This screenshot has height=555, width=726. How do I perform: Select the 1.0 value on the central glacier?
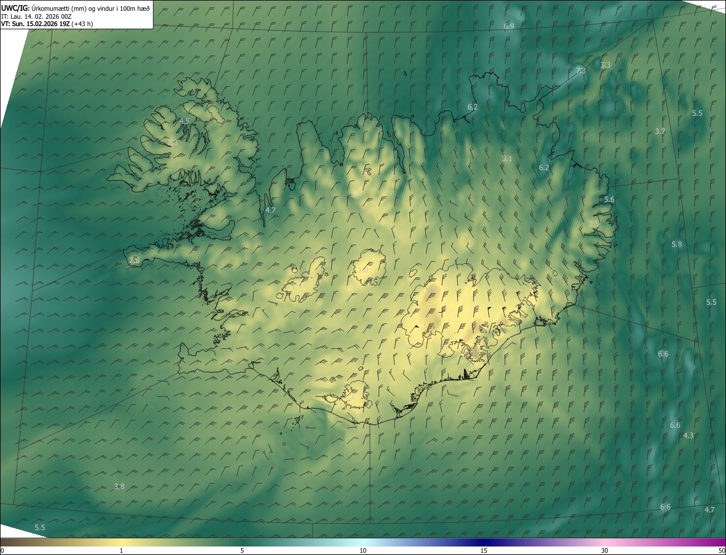pyautogui.click(x=363, y=270)
